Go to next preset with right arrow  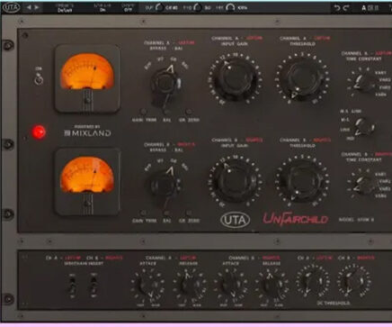[37, 7]
